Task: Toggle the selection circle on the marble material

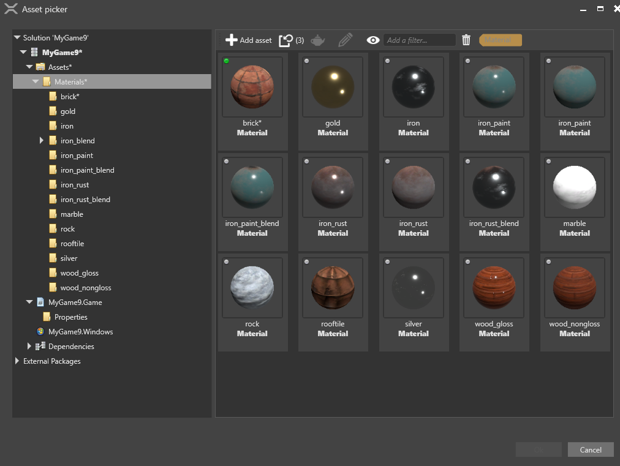Action: [548, 161]
